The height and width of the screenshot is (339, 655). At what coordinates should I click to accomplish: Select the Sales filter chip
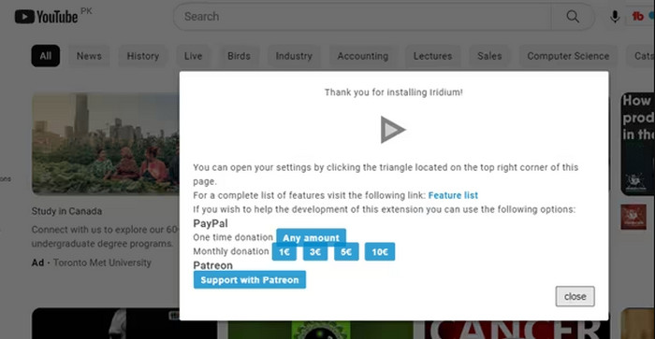coord(489,56)
